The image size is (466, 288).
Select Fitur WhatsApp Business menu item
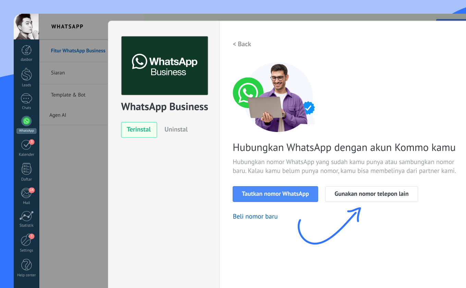[78, 51]
